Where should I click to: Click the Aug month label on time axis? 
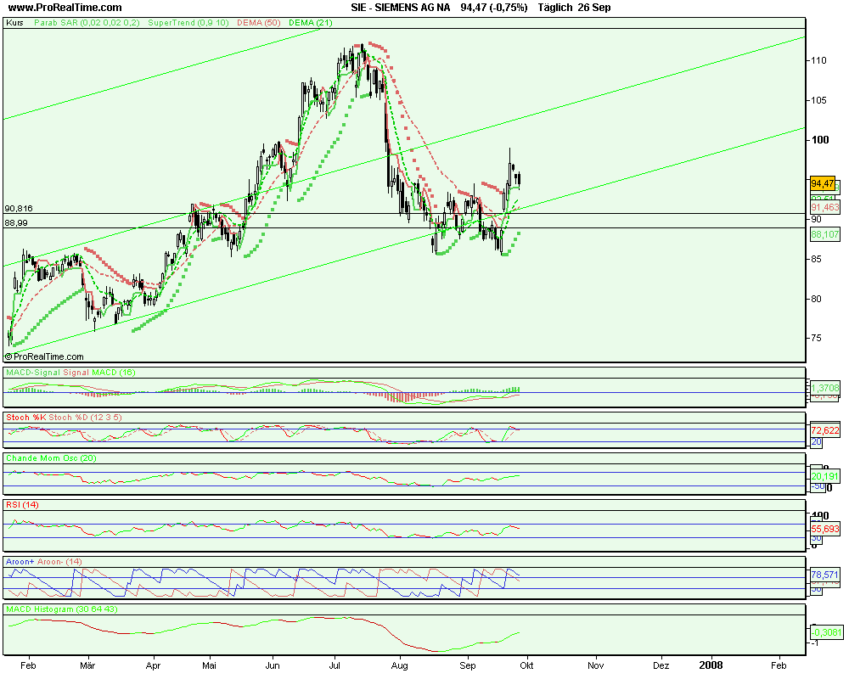tap(400, 665)
